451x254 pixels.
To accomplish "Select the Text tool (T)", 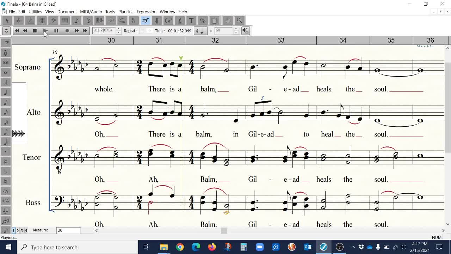I will pyautogui.click(x=191, y=20).
